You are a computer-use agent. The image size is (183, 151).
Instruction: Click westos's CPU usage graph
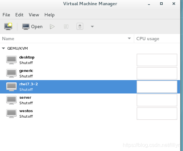tap(157, 113)
